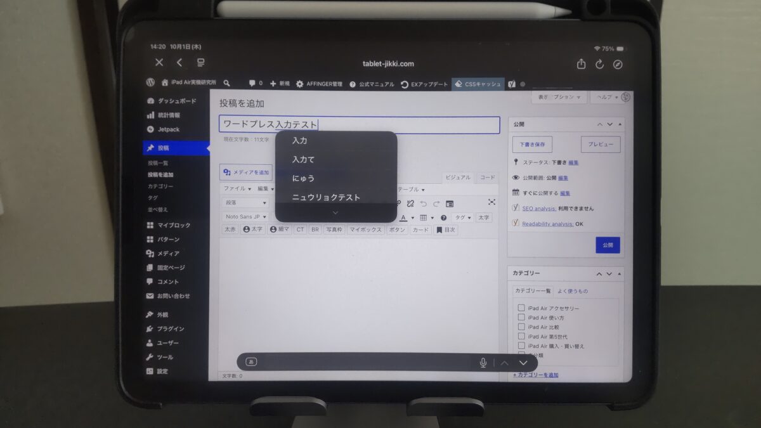Click the post title input field
This screenshot has height=428, width=761.
(360, 125)
